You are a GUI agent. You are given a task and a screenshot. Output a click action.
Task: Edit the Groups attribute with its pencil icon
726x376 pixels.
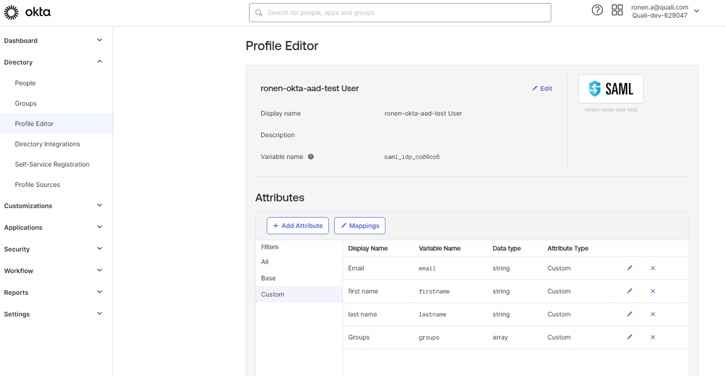[x=629, y=337]
